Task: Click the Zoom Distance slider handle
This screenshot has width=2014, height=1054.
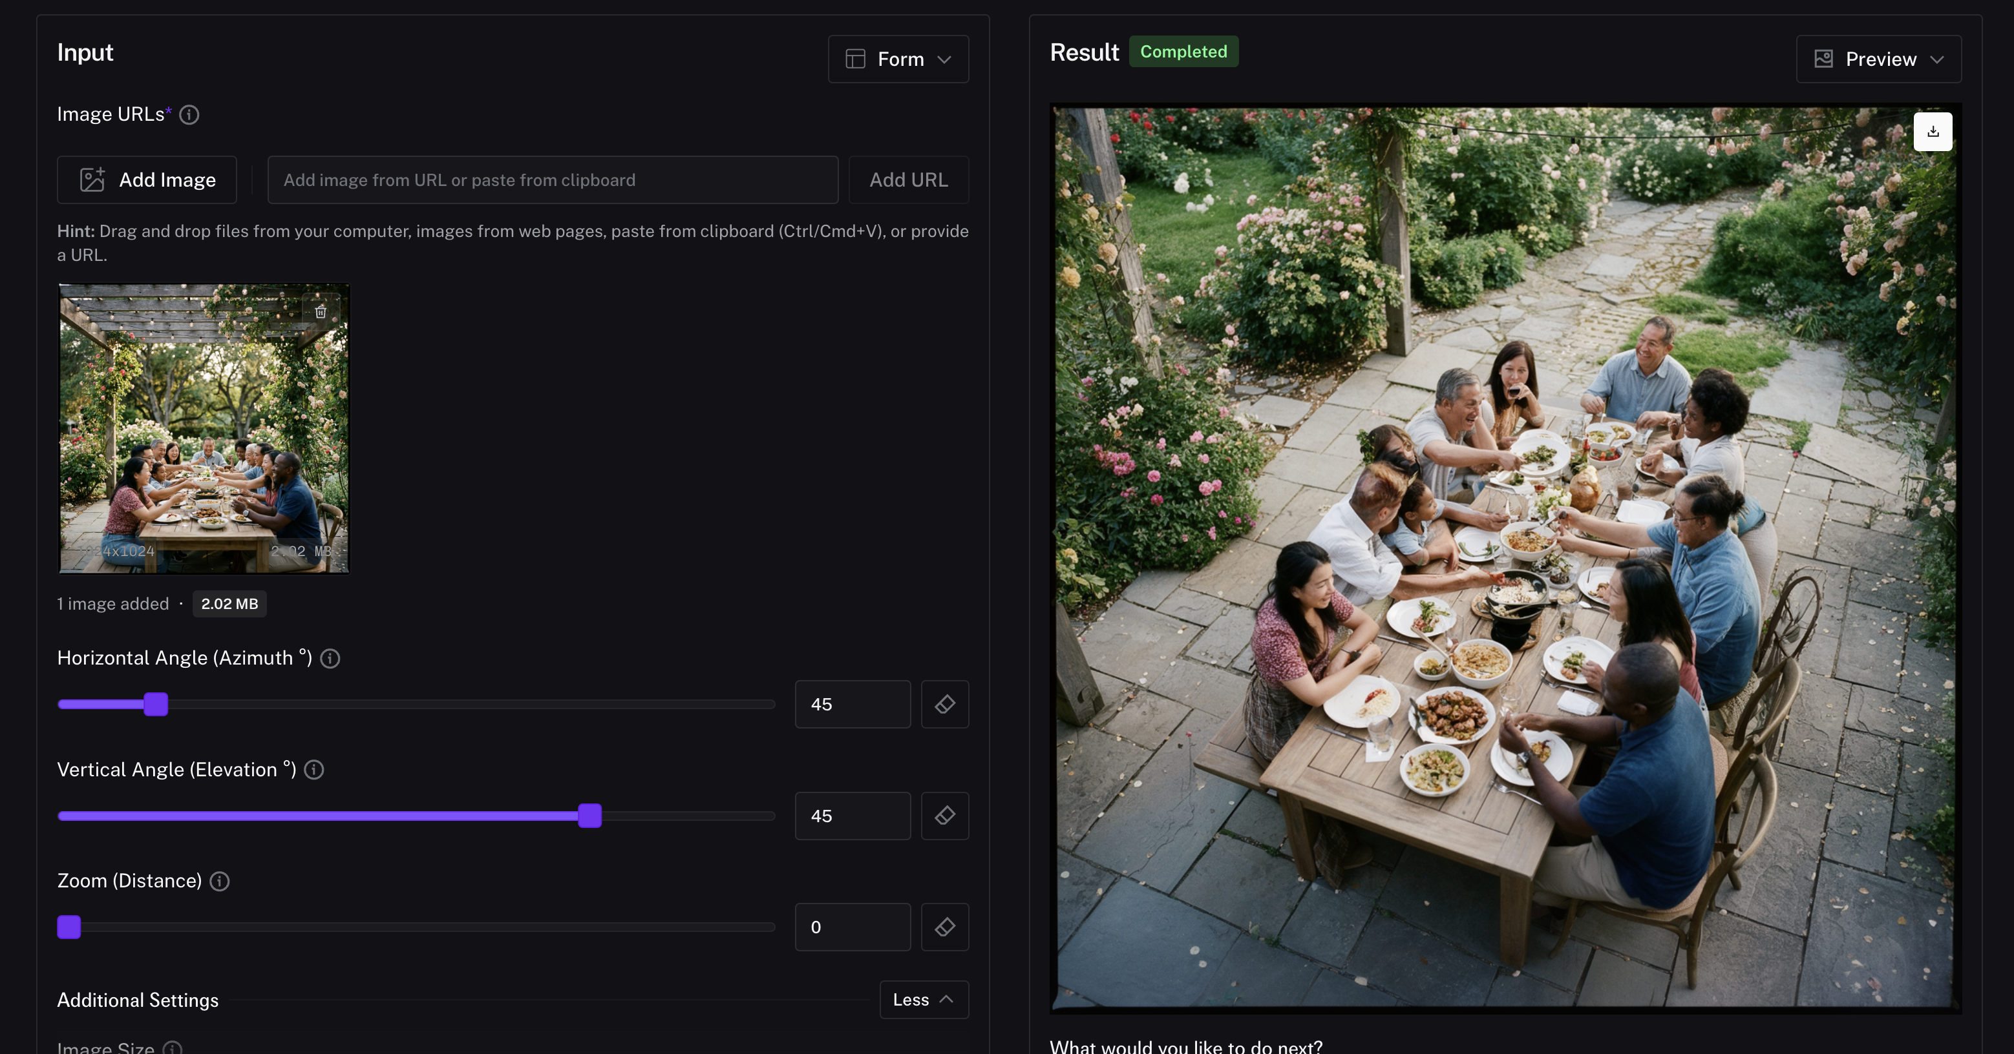Action: (x=69, y=927)
